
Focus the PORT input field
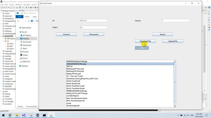94,28
